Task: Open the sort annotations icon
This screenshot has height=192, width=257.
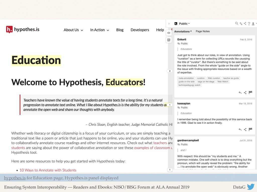Action: tap(241, 24)
